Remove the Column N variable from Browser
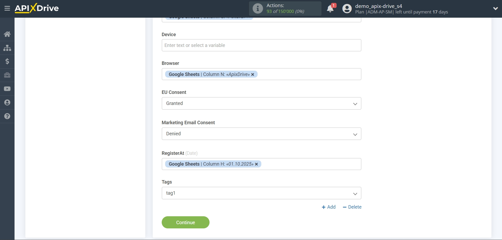The height and width of the screenshot is (240, 502). (253, 75)
